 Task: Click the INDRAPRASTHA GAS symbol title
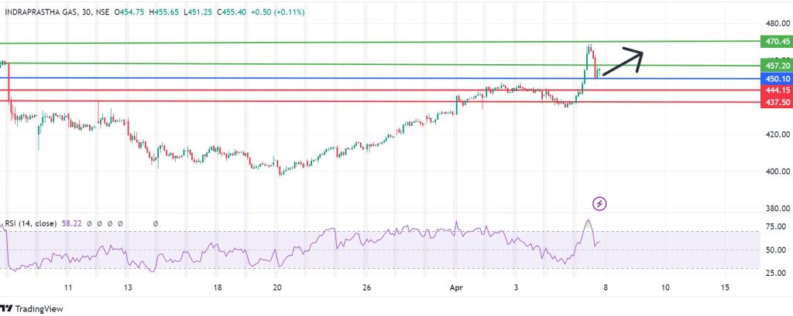click(x=42, y=12)
